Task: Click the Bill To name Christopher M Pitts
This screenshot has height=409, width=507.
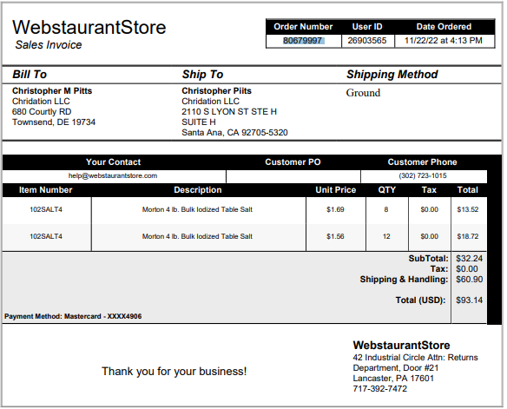Action: pyautogui.click(x=52, y=91)
